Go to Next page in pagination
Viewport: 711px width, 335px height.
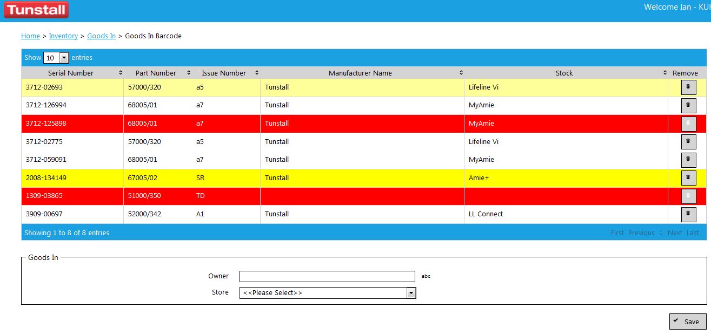(x=674, y=233)
